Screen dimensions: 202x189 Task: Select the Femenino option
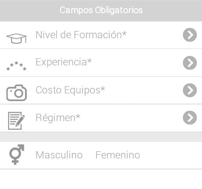pyautogui.click(x=118, y=155)
